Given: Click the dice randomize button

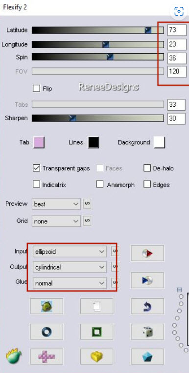Looking at the screenshot, I should 147,332.
